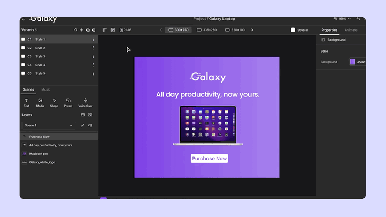Add a Media element
The height and width of the screenshot is (217, 386).
[x=40, y=102]
